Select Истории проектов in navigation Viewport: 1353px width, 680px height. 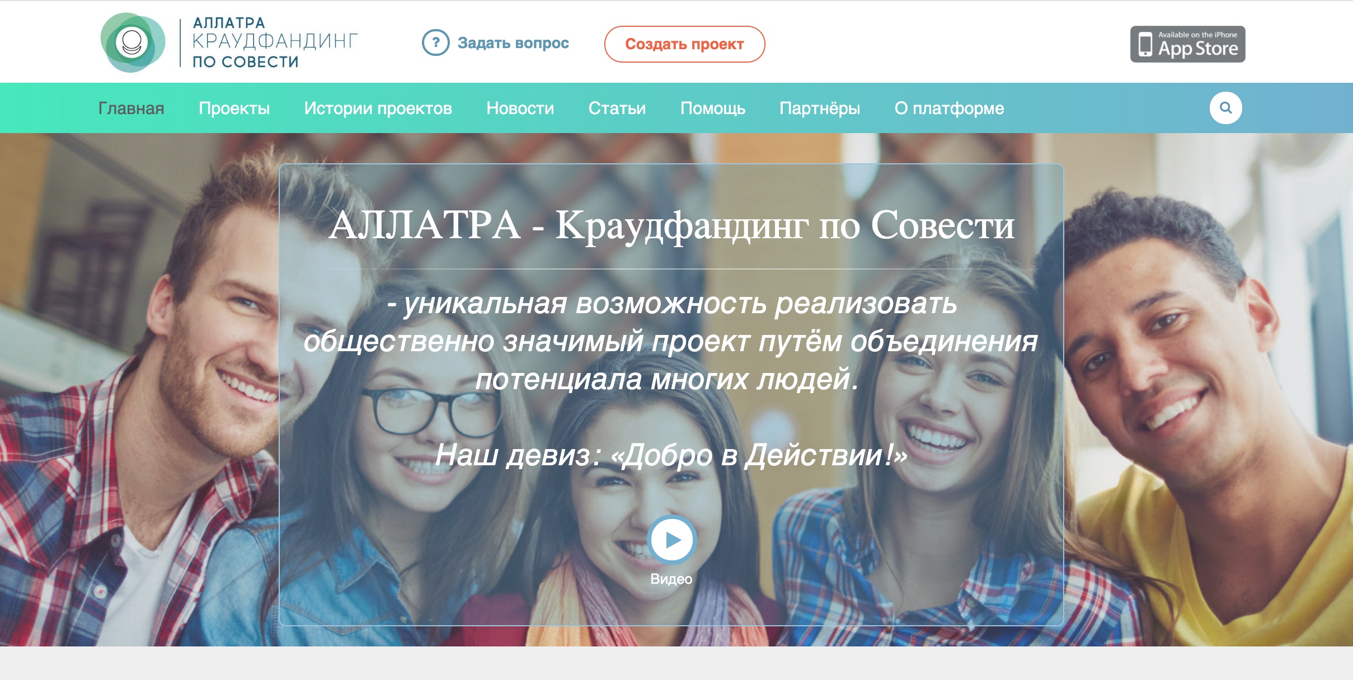click(x=378, y=108)
